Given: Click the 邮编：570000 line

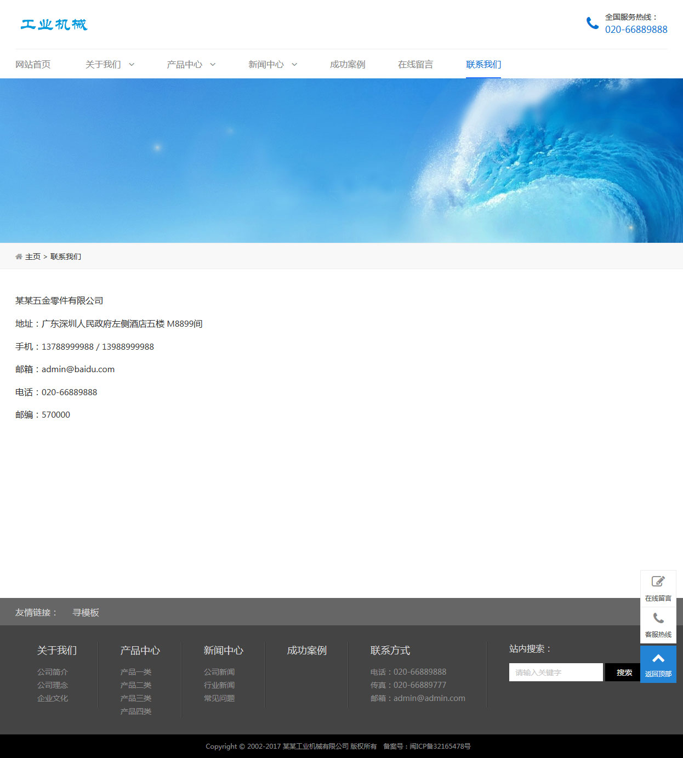Looking at the screenshot, I should pos(43,415).
